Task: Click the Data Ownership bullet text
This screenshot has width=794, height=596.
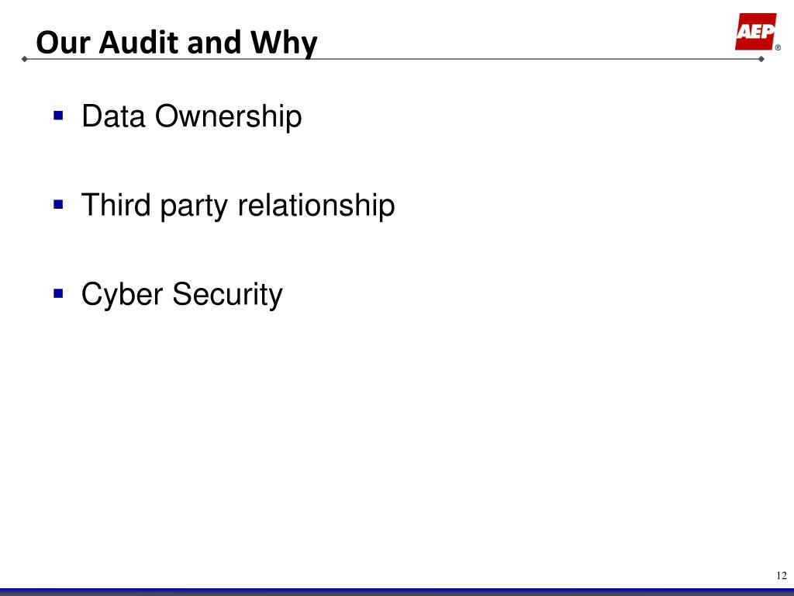Action: (x=192, y=116)
